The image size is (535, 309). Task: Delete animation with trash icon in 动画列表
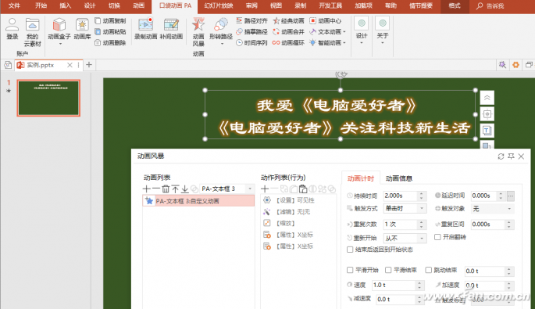click(x=166, y=189)
